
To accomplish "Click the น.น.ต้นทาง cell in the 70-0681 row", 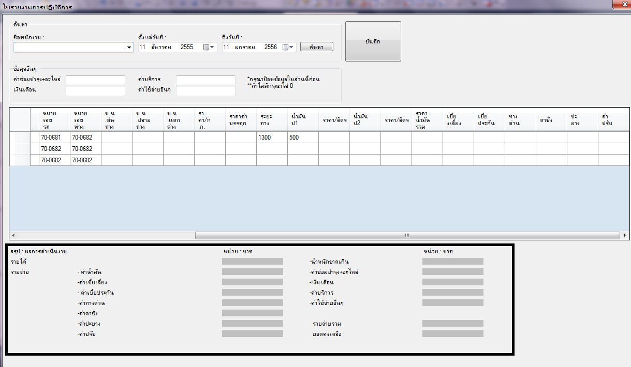I will pyautogui.click(x=116, y=137).
